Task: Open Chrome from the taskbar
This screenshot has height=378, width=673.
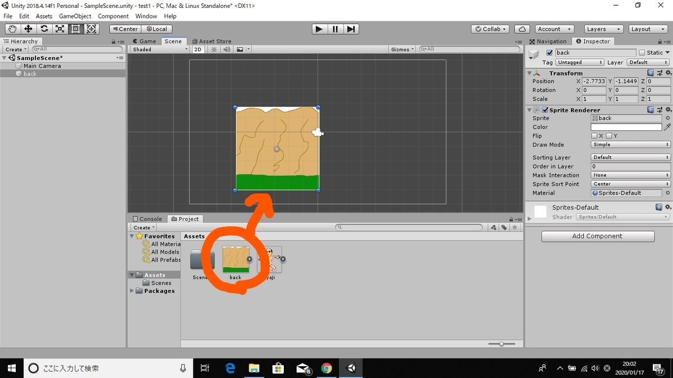Action: [326, 368]
